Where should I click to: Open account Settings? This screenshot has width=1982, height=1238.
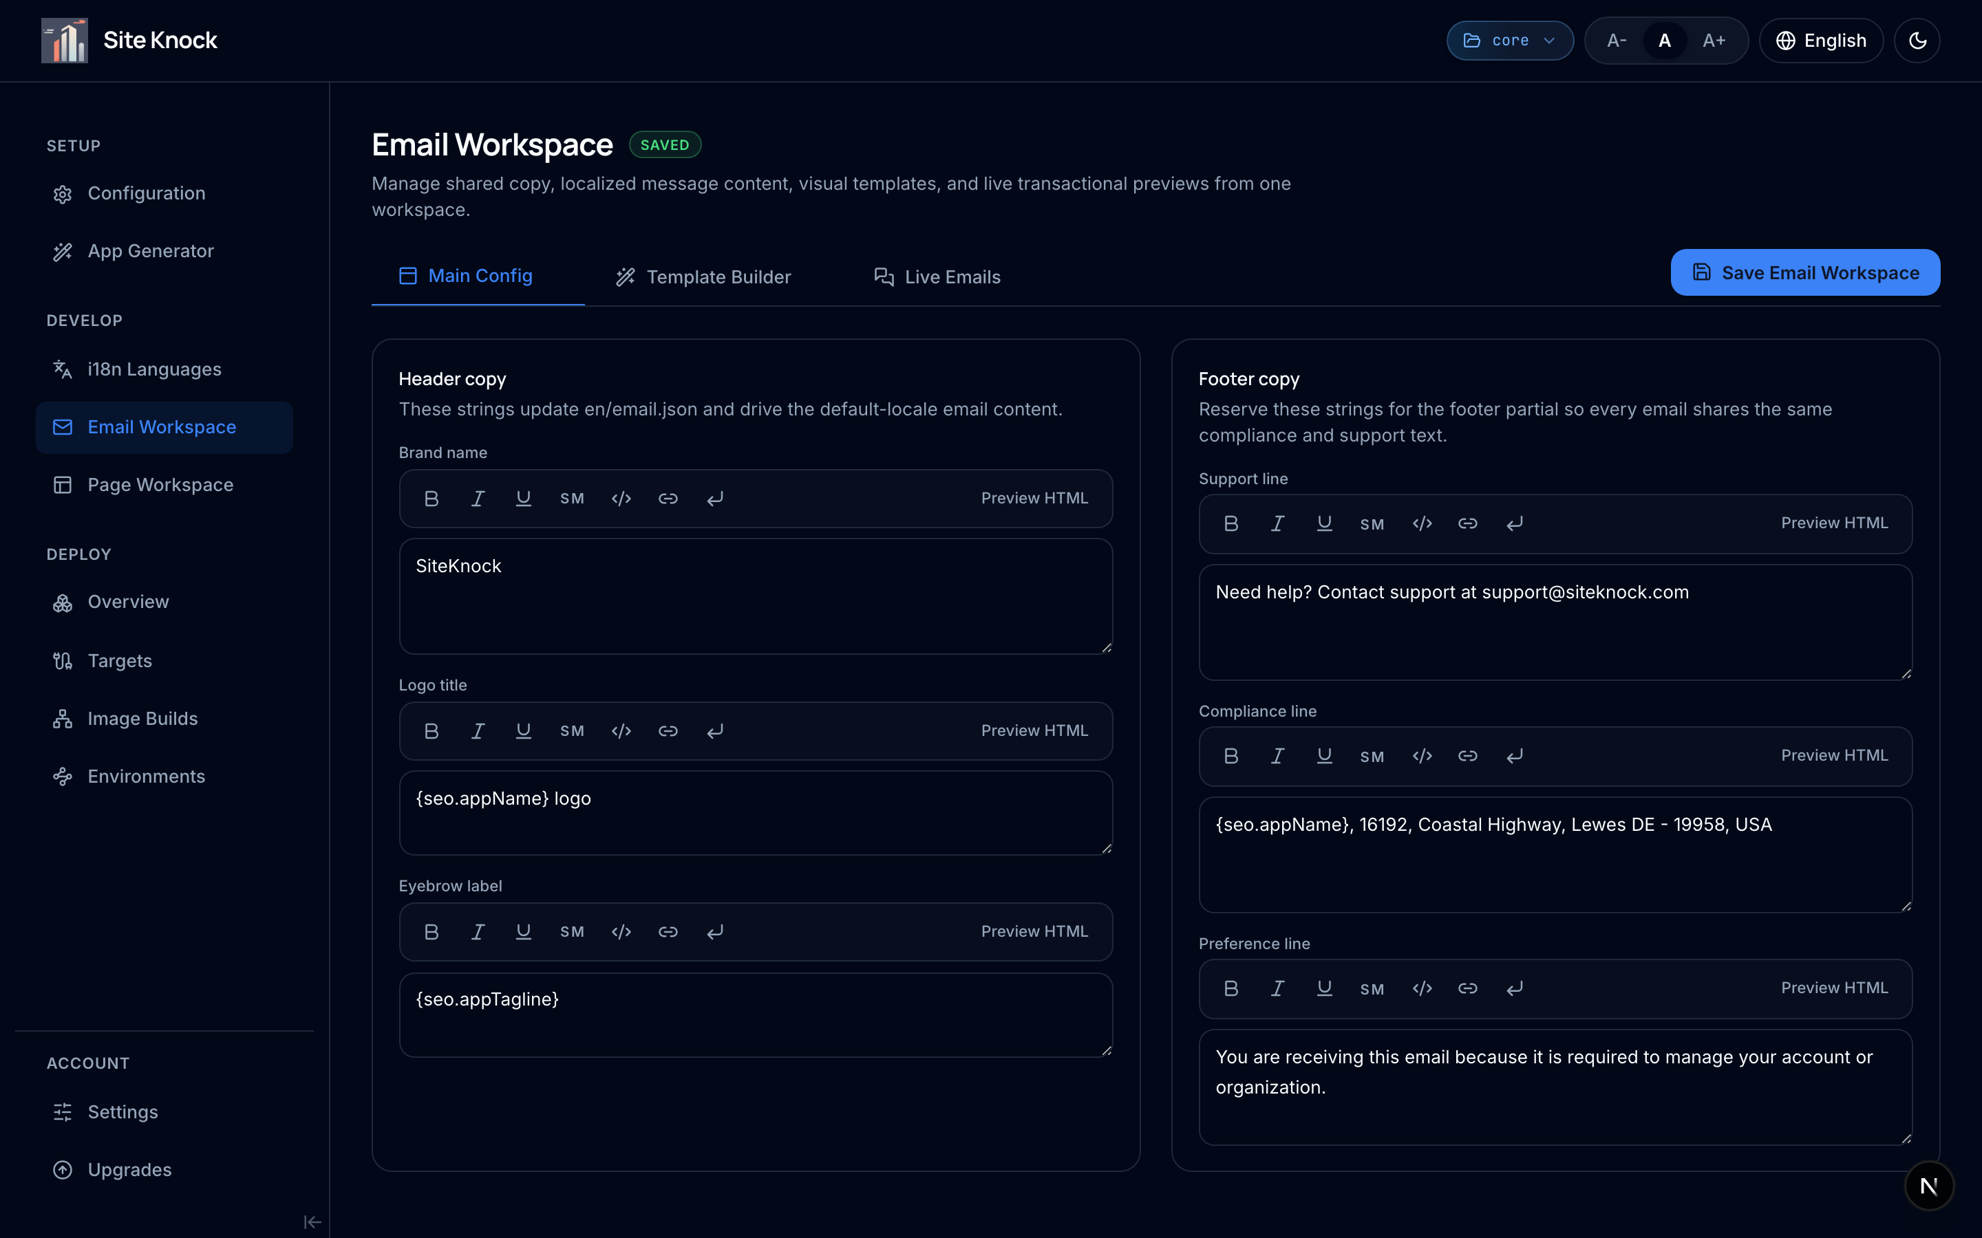164,1112
